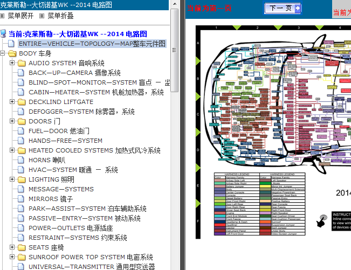This screenshot has width=351, height=270.
Task: Click the computer icon beside 当前 title
Action: (3, 33)
